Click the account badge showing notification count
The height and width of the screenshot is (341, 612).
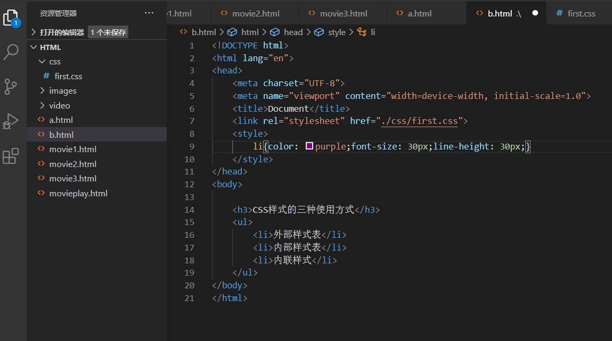pos(17,23)
